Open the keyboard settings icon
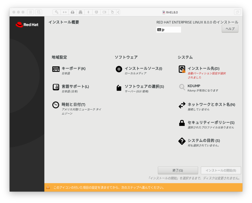Screen dimensions: 252x203 tap(56, 69)
